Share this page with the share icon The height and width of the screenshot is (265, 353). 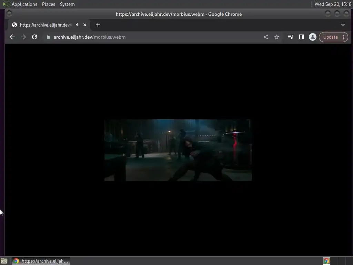tap(266, 37)
